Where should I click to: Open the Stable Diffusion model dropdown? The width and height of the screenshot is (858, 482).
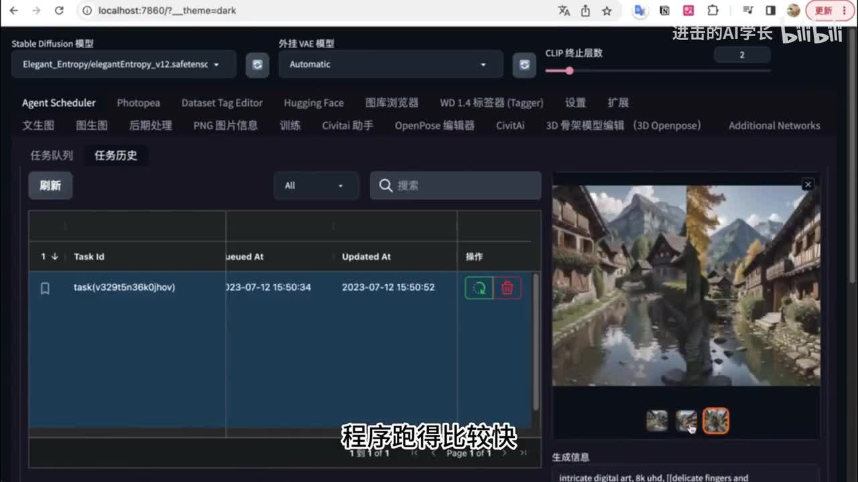124,64
